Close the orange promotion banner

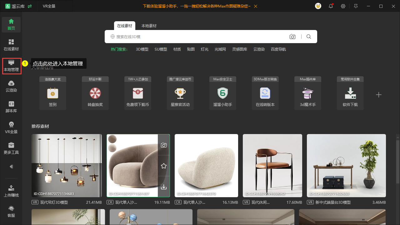256,6
